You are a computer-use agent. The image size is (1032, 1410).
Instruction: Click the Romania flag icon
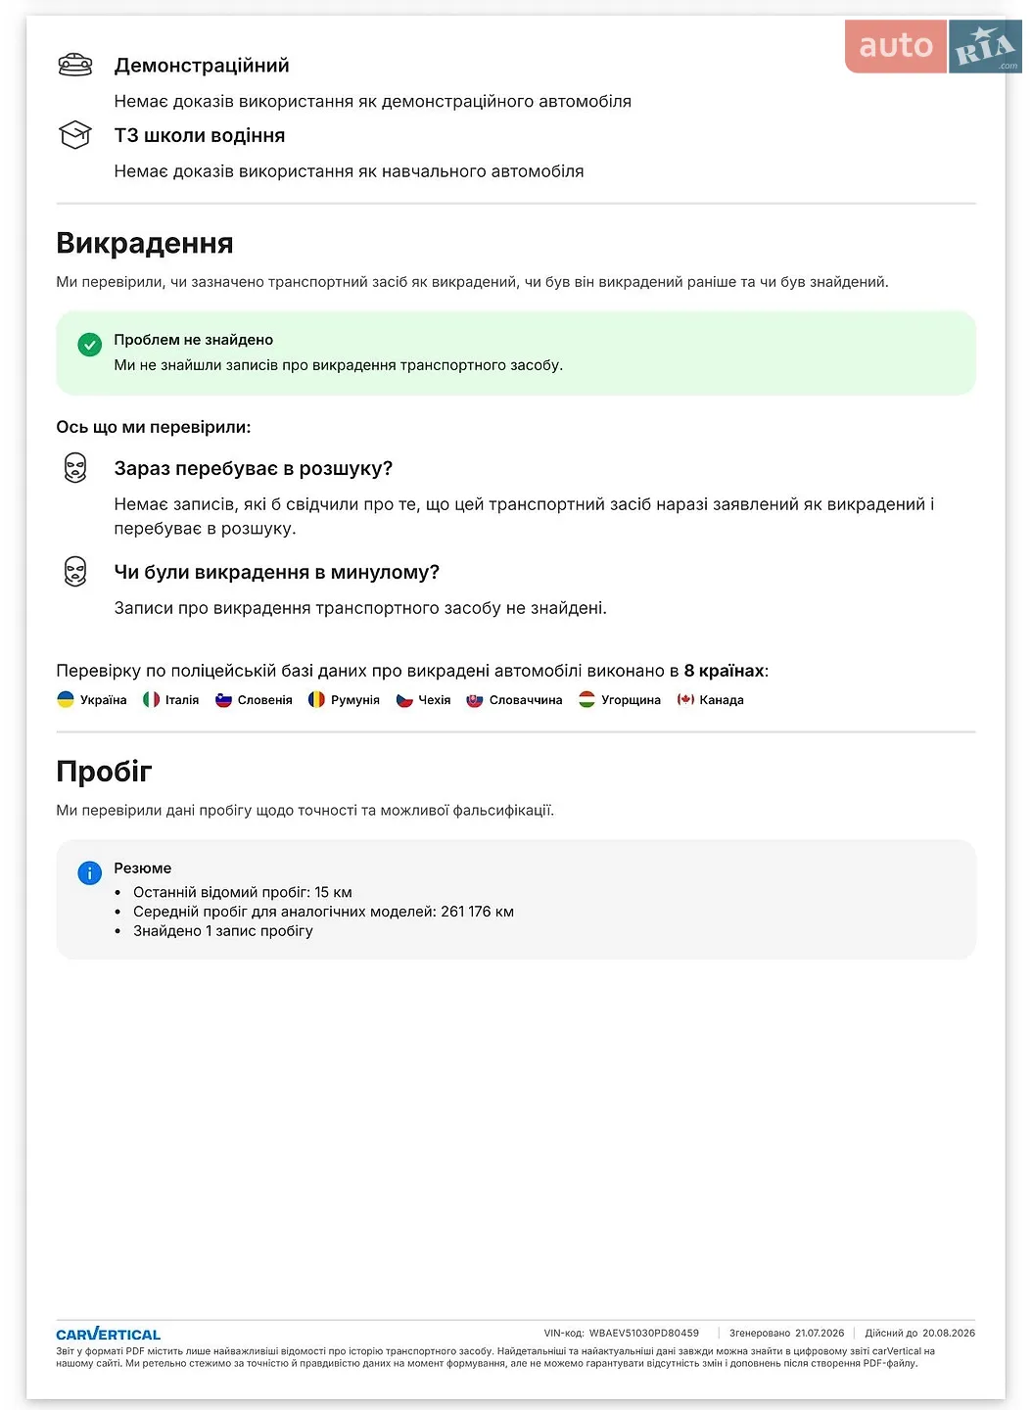[316, 699]
